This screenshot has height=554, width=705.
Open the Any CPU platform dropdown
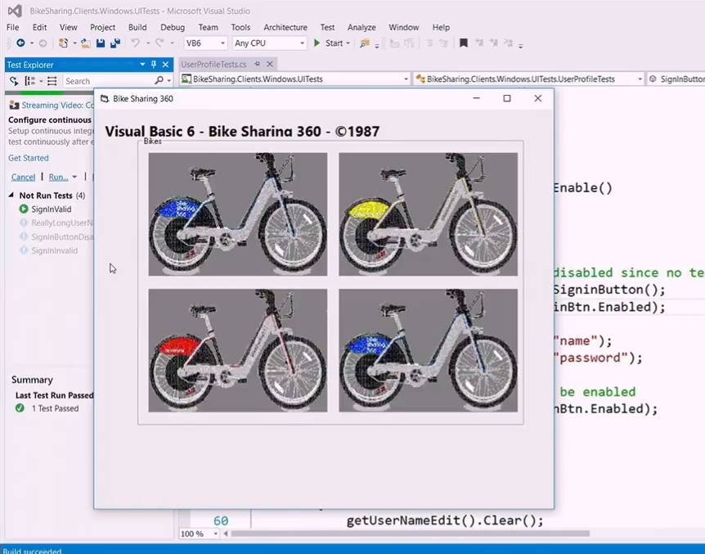[x=269, y=43]
